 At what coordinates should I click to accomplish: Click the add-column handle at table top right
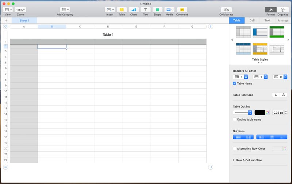coord(211,27)
